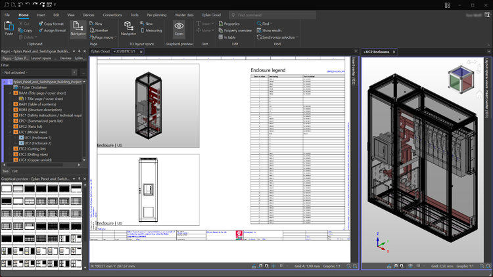Choose Copy format in the Clipboard group

tap(51, 24)
